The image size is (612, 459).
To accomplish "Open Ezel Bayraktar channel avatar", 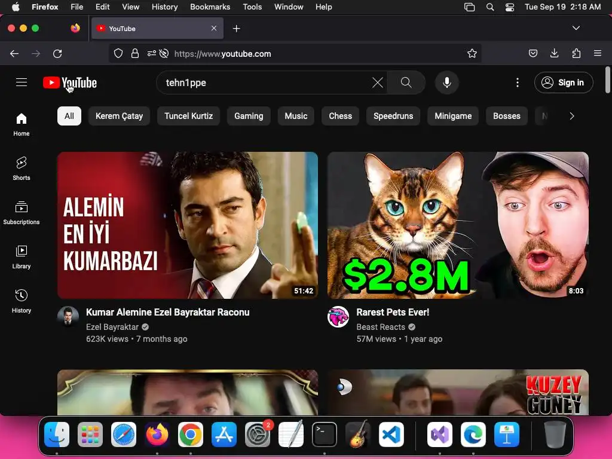I will [x=68, y=317].
